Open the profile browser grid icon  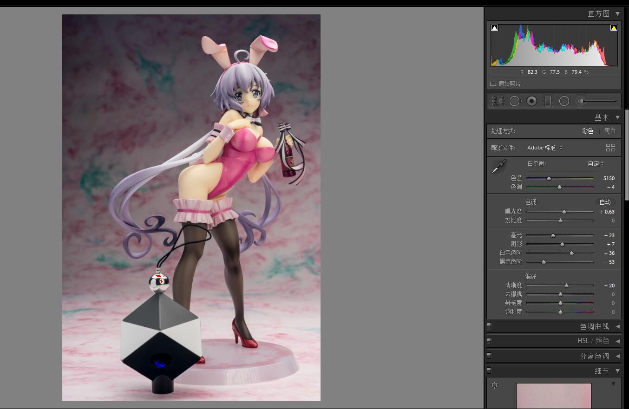point(610,148)
